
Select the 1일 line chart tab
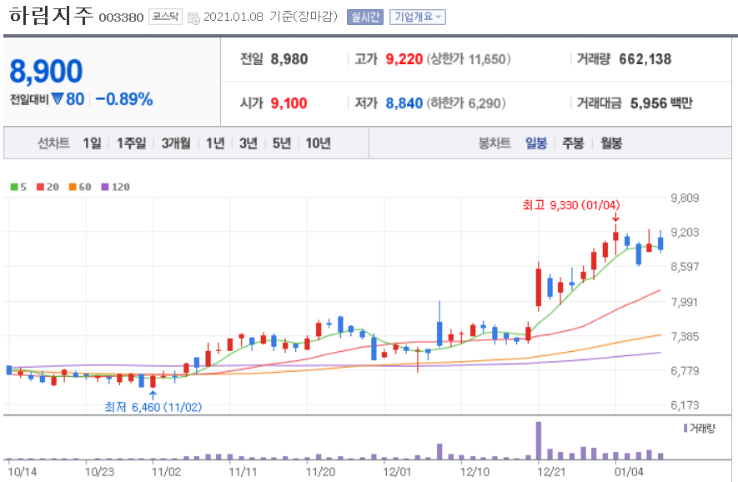coord(93,143)
